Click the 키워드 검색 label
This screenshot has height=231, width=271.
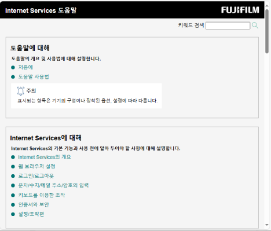click(x=191, y=25)
